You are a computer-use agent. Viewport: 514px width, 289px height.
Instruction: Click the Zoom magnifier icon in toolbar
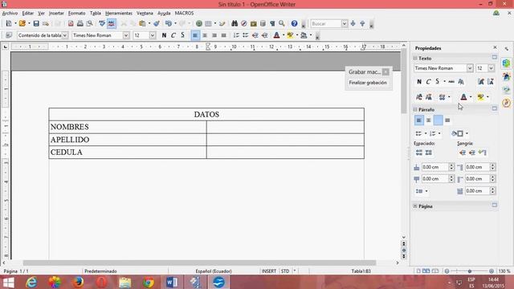[282, 23]
